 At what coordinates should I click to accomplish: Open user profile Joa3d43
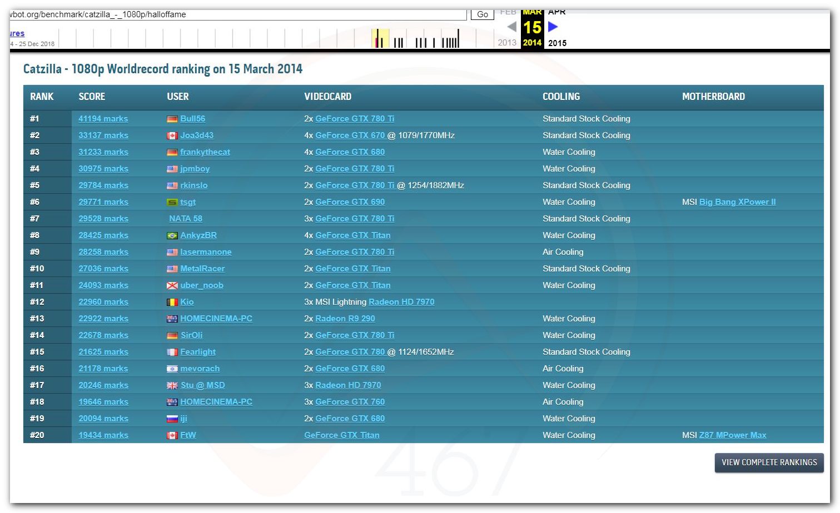pos(197,135)
